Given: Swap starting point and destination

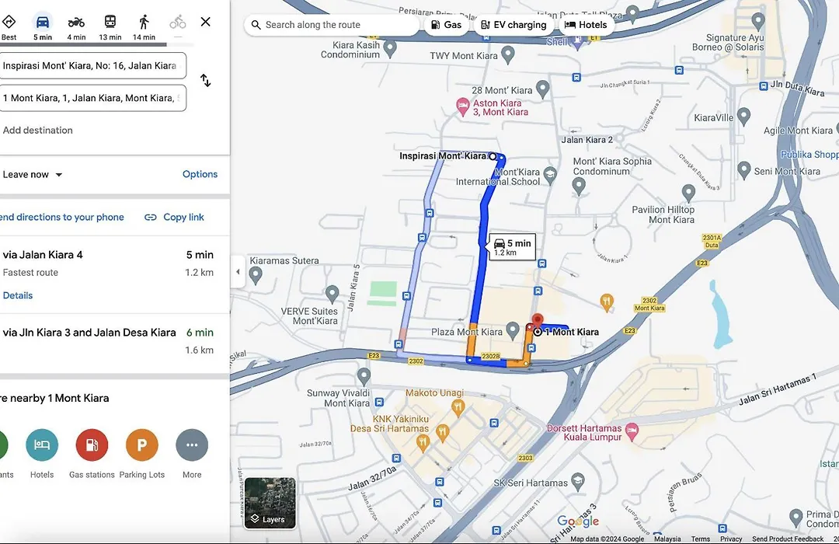Looking at the screenshot, I should pyautogui.click(x=205, y=81).
